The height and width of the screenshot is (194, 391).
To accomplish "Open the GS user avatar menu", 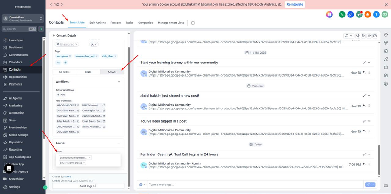I will [x=385, y=14].
